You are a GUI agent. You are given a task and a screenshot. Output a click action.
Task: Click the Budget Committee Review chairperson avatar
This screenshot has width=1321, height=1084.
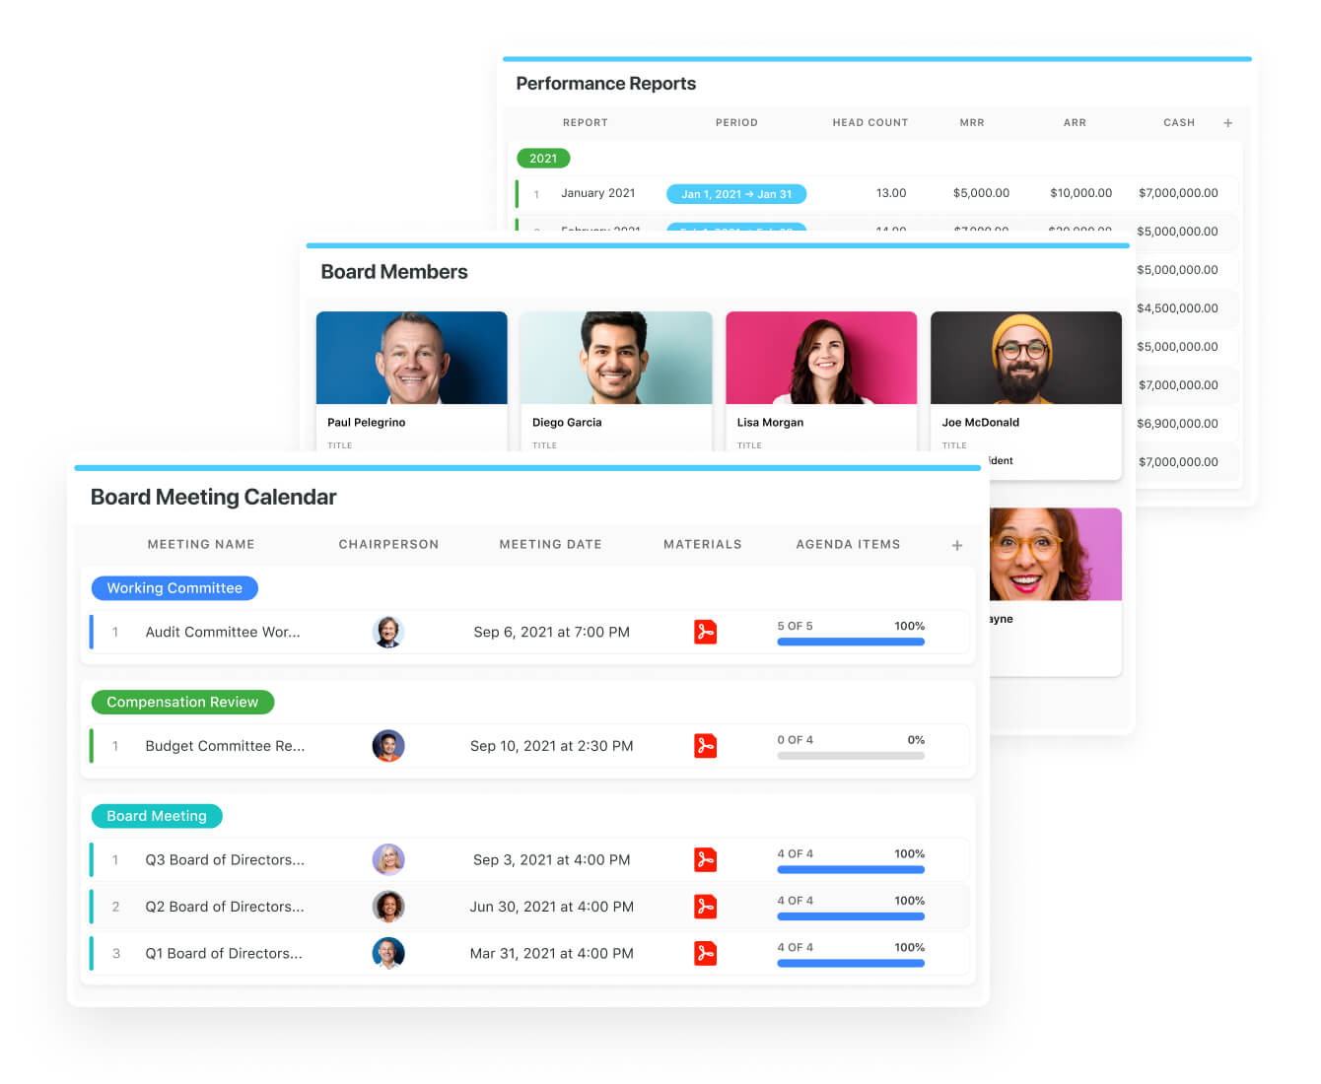(x=388, y=746)
